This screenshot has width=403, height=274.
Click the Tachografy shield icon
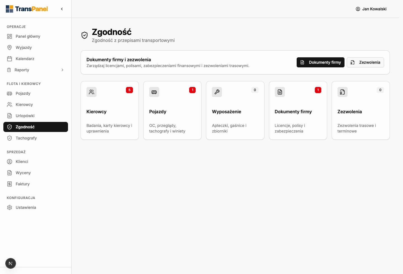[10, 138]
